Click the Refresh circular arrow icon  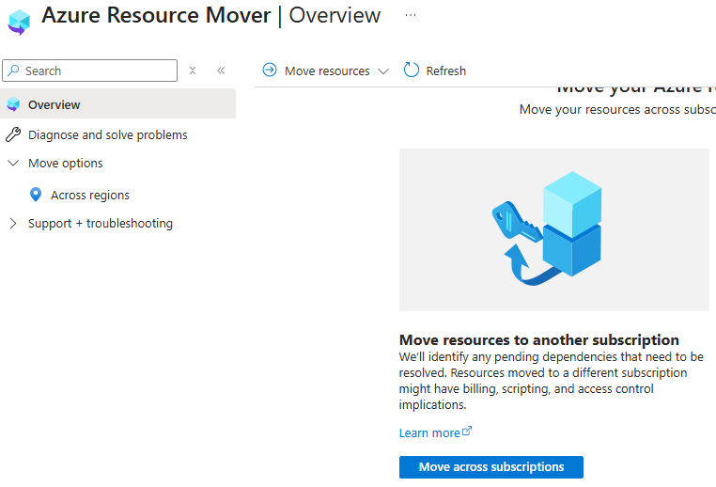[x=411, y=70]
